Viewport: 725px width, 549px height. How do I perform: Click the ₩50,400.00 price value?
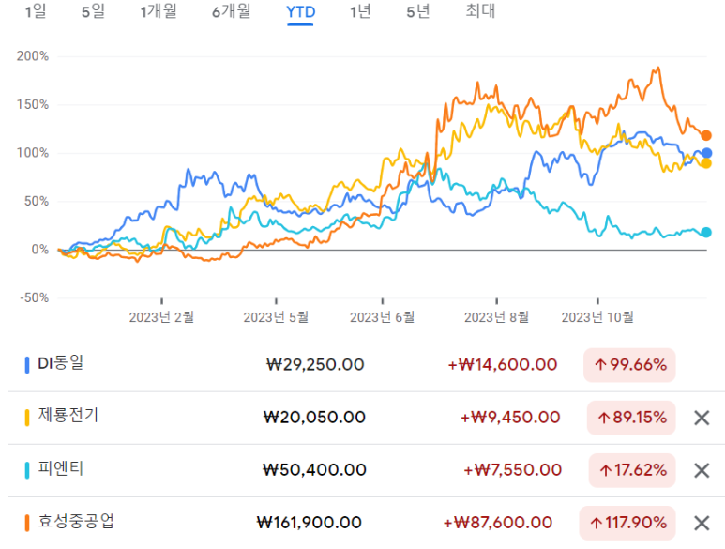click(x=314, y=470)
